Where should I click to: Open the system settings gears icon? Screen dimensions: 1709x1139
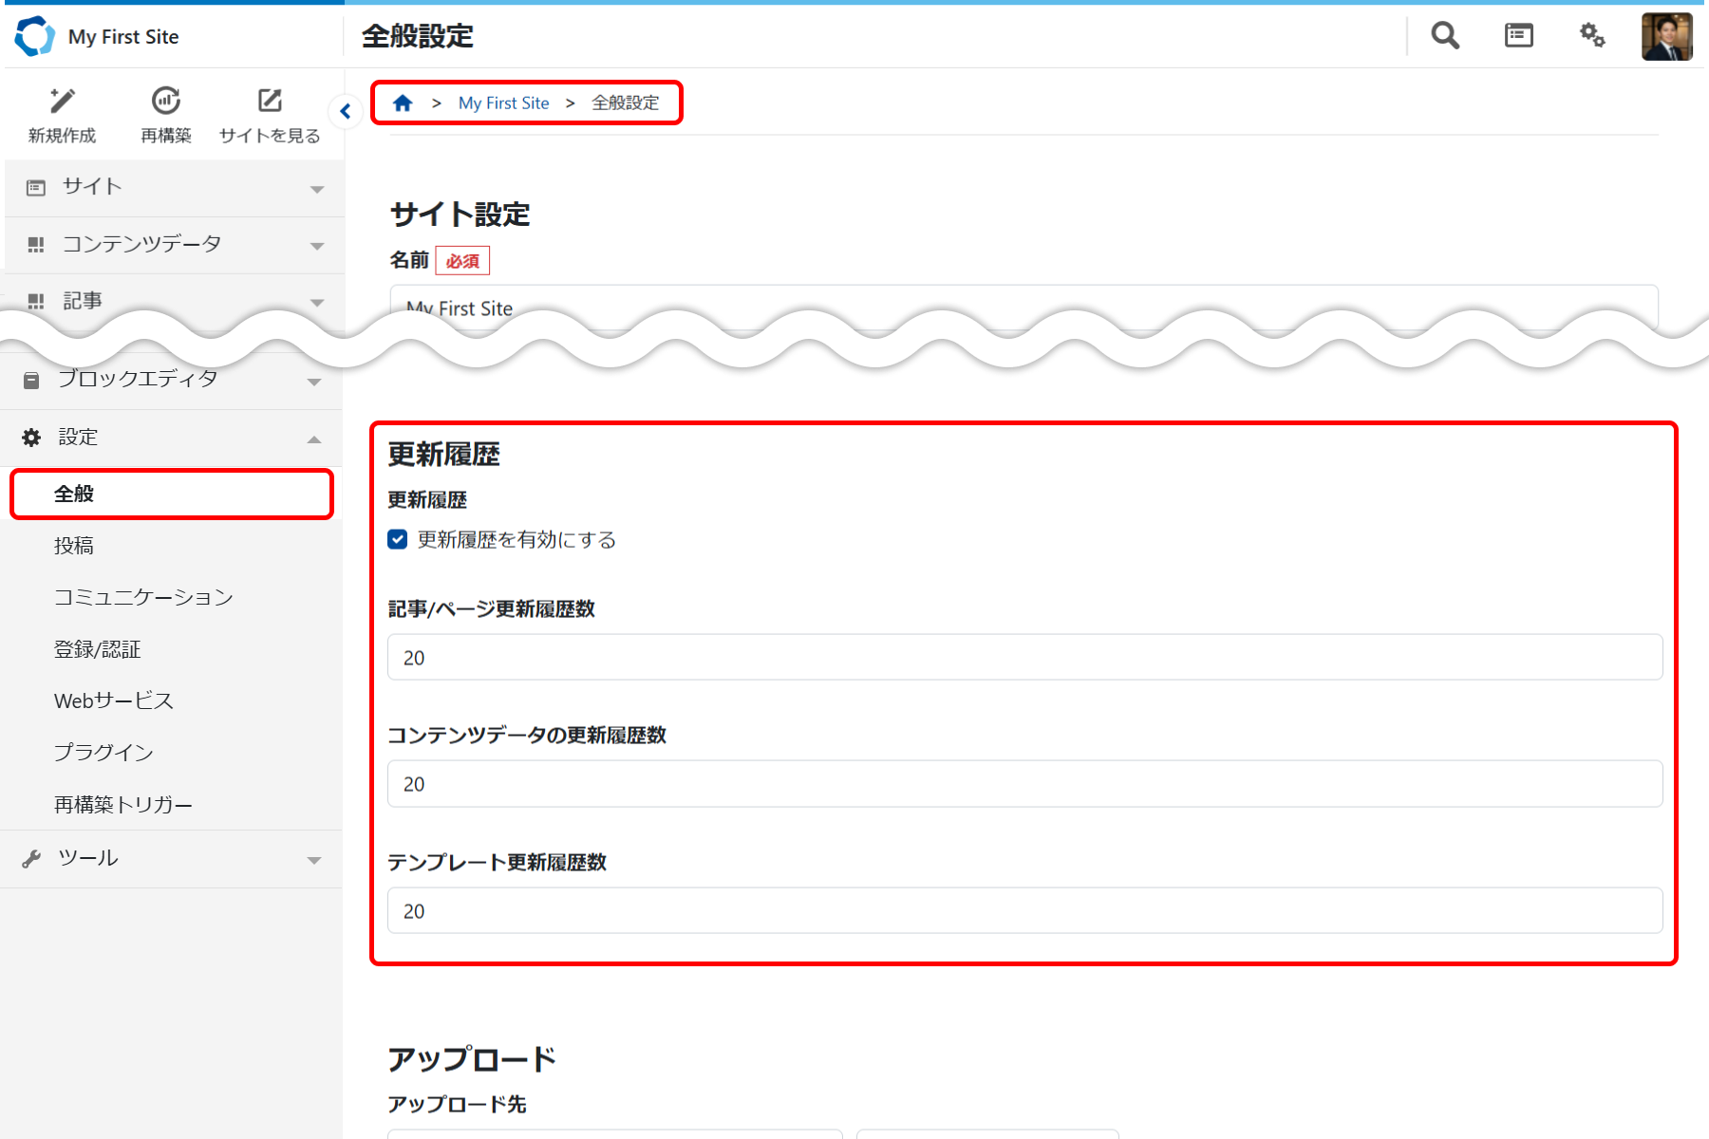(x=1592, y=36)
